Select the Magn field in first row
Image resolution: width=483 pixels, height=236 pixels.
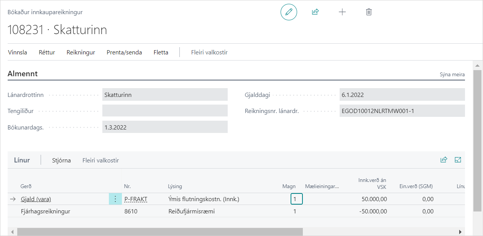296,199
